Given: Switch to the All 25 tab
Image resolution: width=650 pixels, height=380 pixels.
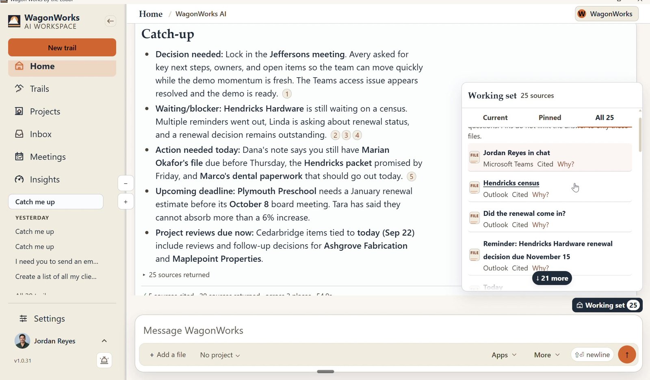Looking at the screenshot, I should tap(604, 118).
